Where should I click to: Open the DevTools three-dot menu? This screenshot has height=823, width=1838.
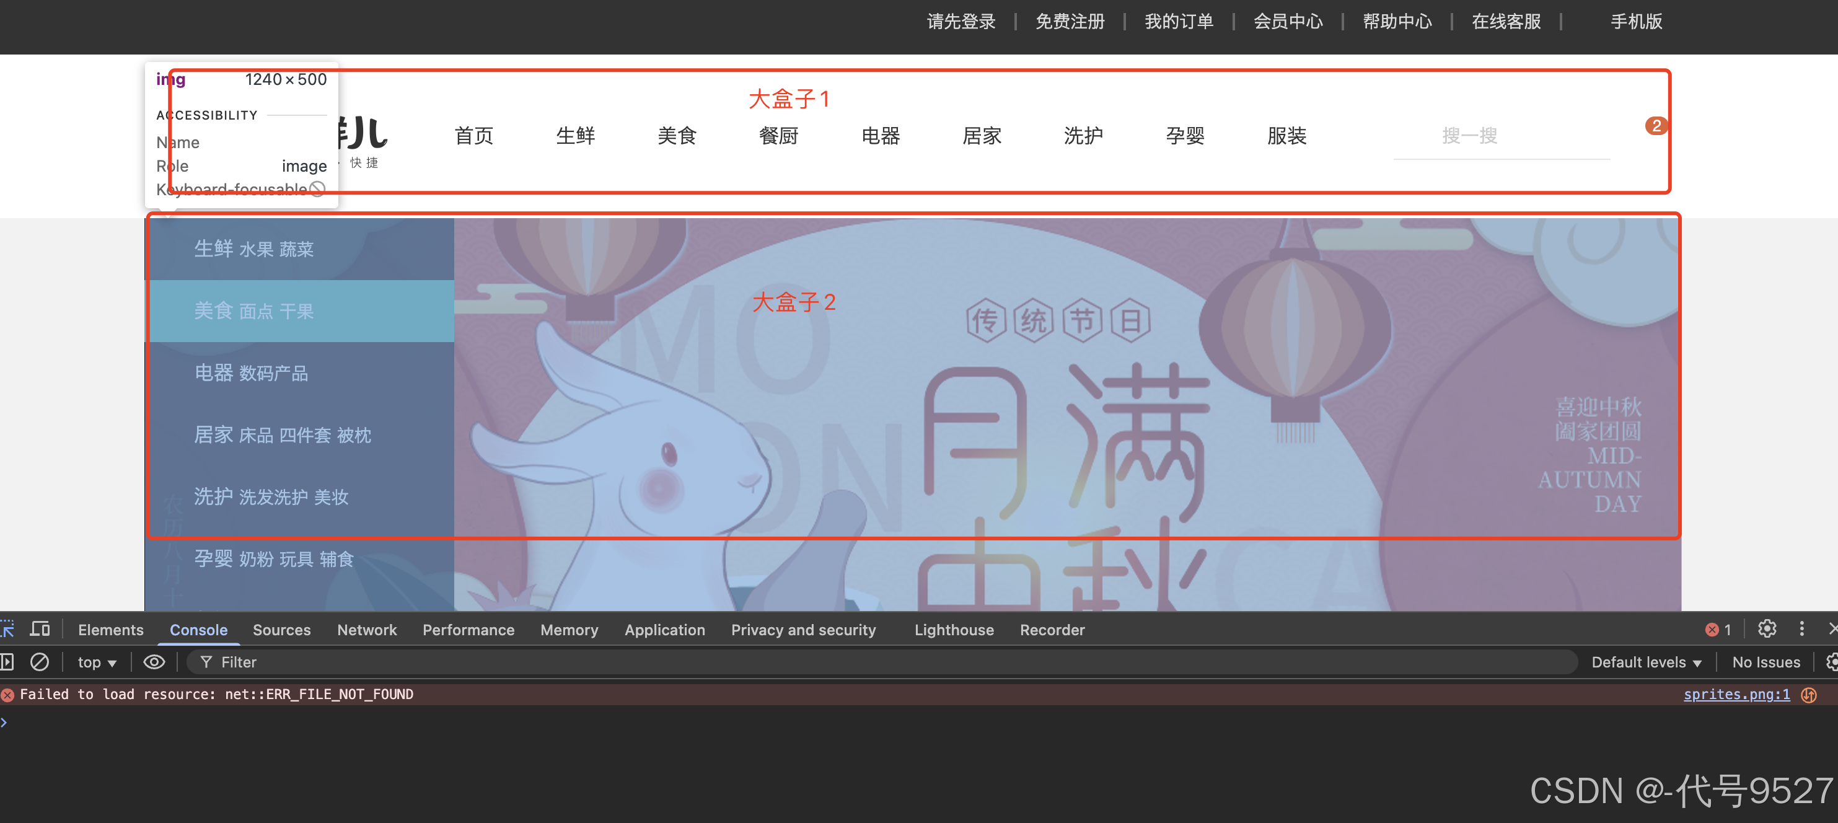[x=1801, y=629]
